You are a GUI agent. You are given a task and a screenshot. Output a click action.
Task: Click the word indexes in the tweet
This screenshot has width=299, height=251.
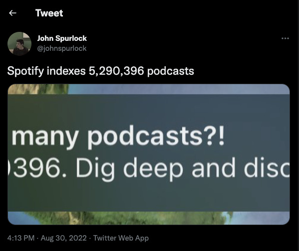point(66,71)
